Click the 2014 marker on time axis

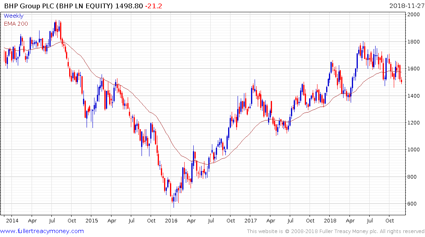12,220
